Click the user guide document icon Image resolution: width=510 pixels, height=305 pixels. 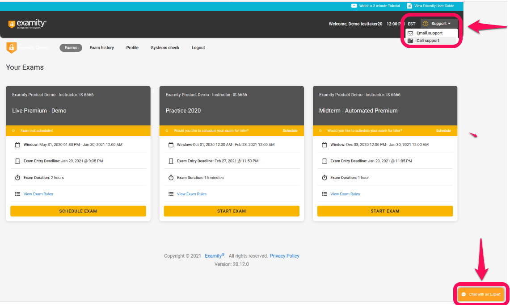tap(409, 5)
